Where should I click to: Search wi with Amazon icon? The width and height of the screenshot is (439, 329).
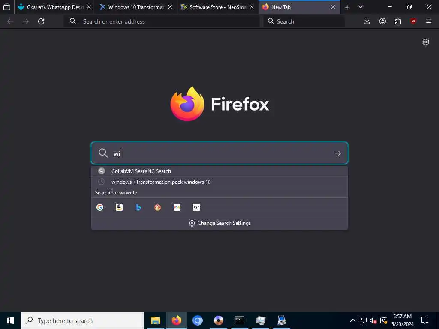(x=119, y=207)
